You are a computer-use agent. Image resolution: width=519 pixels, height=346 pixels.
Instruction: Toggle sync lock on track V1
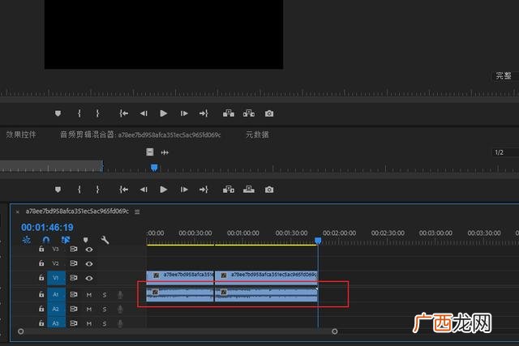(x=74, y=278)
